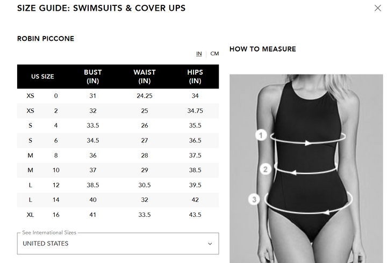Click the US SIZE column header
The height and width of the screenshot is (263, 387).
pos(42,77)
